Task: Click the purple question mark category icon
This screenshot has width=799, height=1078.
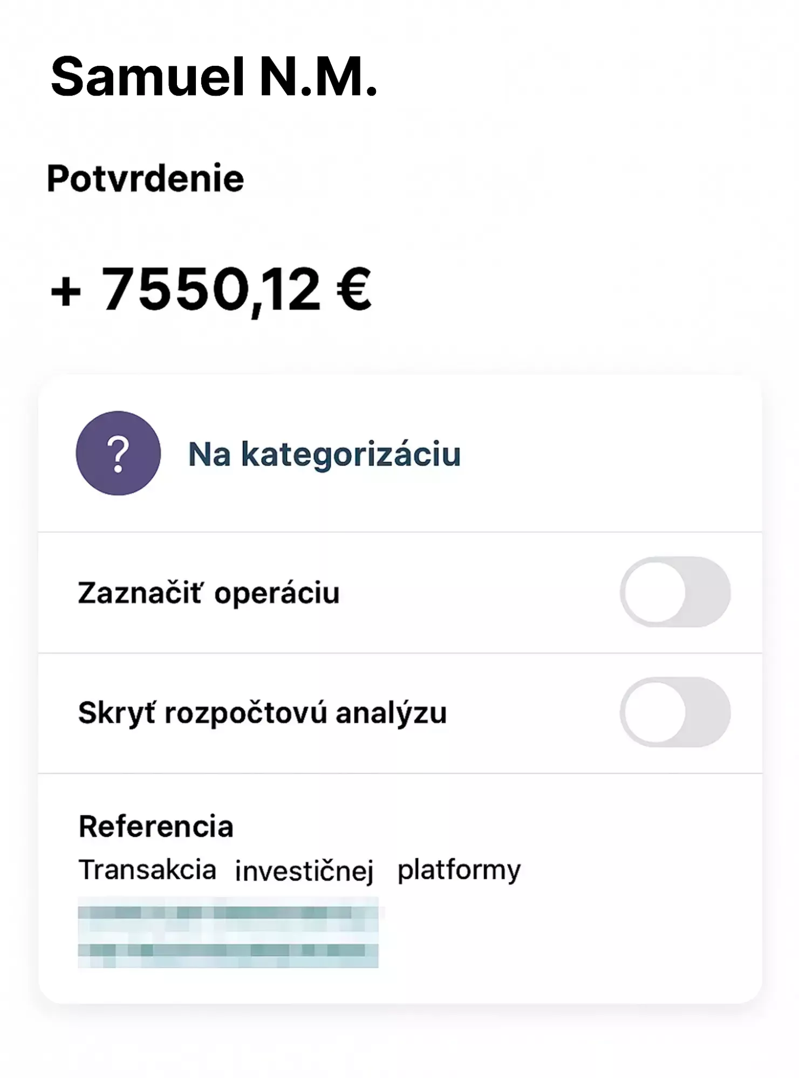Action: [x=118, y=453]
